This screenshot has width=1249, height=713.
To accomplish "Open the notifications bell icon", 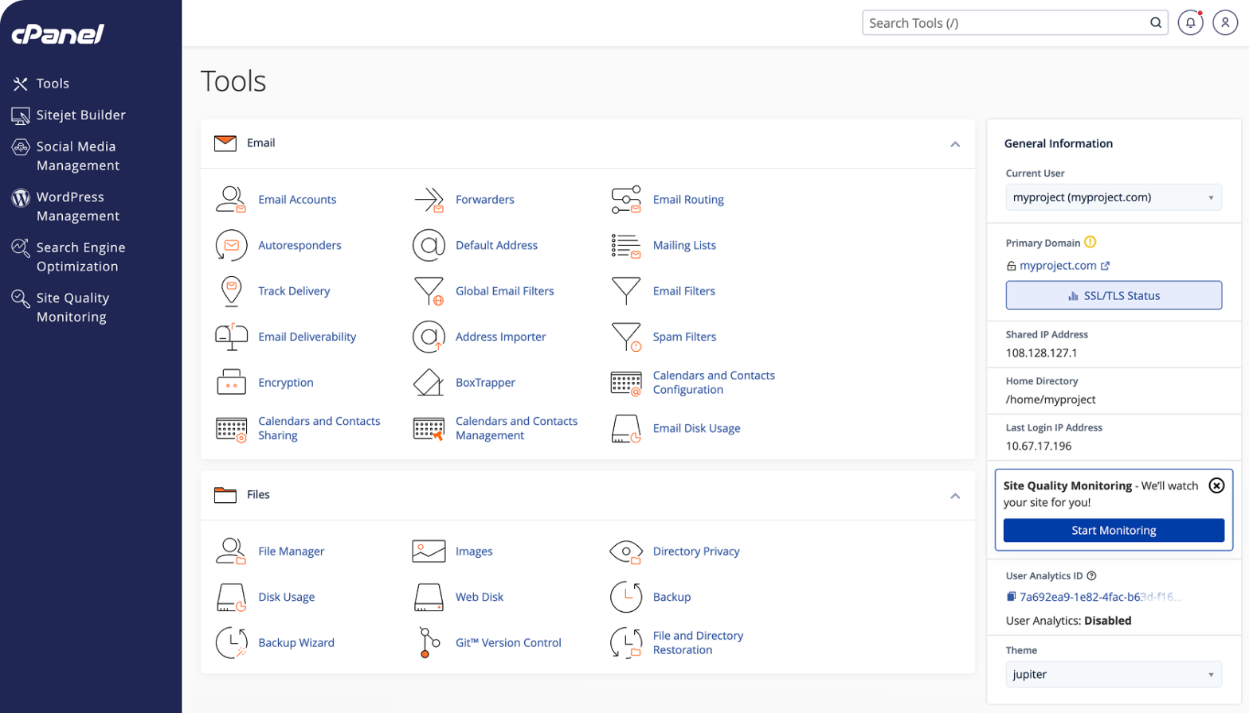I will (x=1190, y=23).
